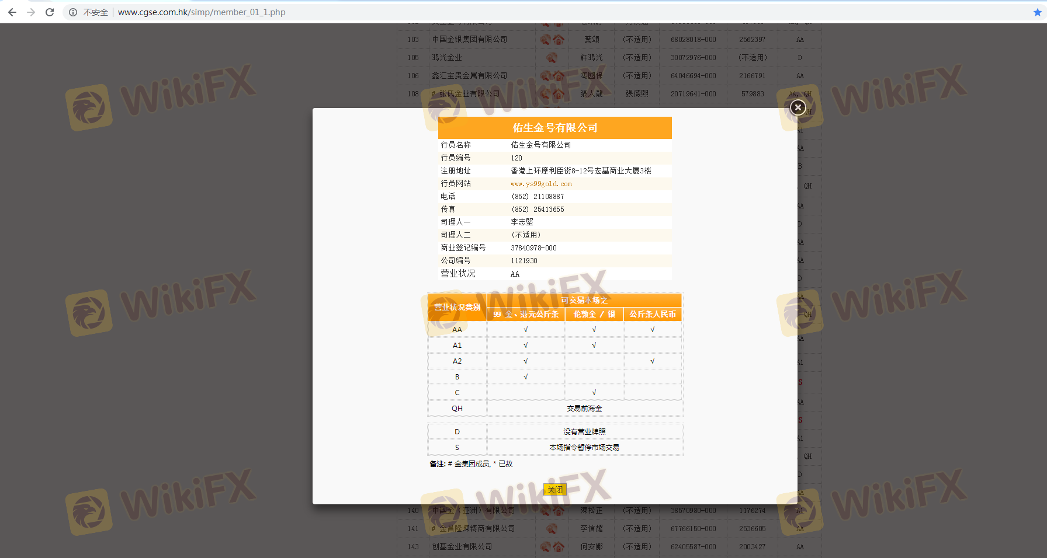This screenshot has height=558, width=1047.
Task: Go back to the previous browser page
Action: pos(12,12)
